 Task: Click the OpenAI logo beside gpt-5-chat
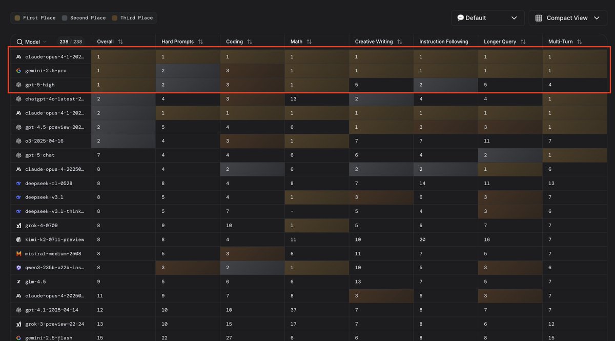pos(18,155)
